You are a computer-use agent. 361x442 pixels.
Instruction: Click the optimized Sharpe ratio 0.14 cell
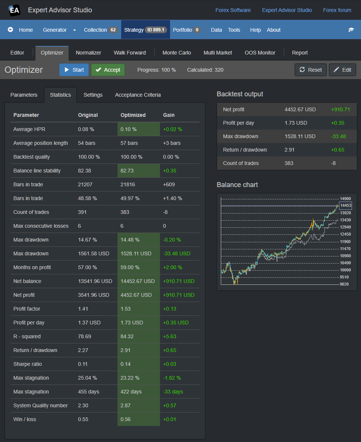pyautogui.click(x=138, y=364)
